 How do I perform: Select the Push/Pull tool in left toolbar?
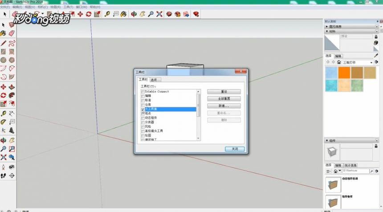pos(12,87)
